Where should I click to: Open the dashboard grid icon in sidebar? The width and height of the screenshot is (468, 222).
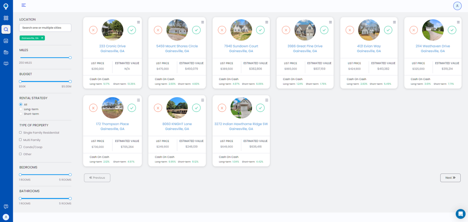pos(6,18)
